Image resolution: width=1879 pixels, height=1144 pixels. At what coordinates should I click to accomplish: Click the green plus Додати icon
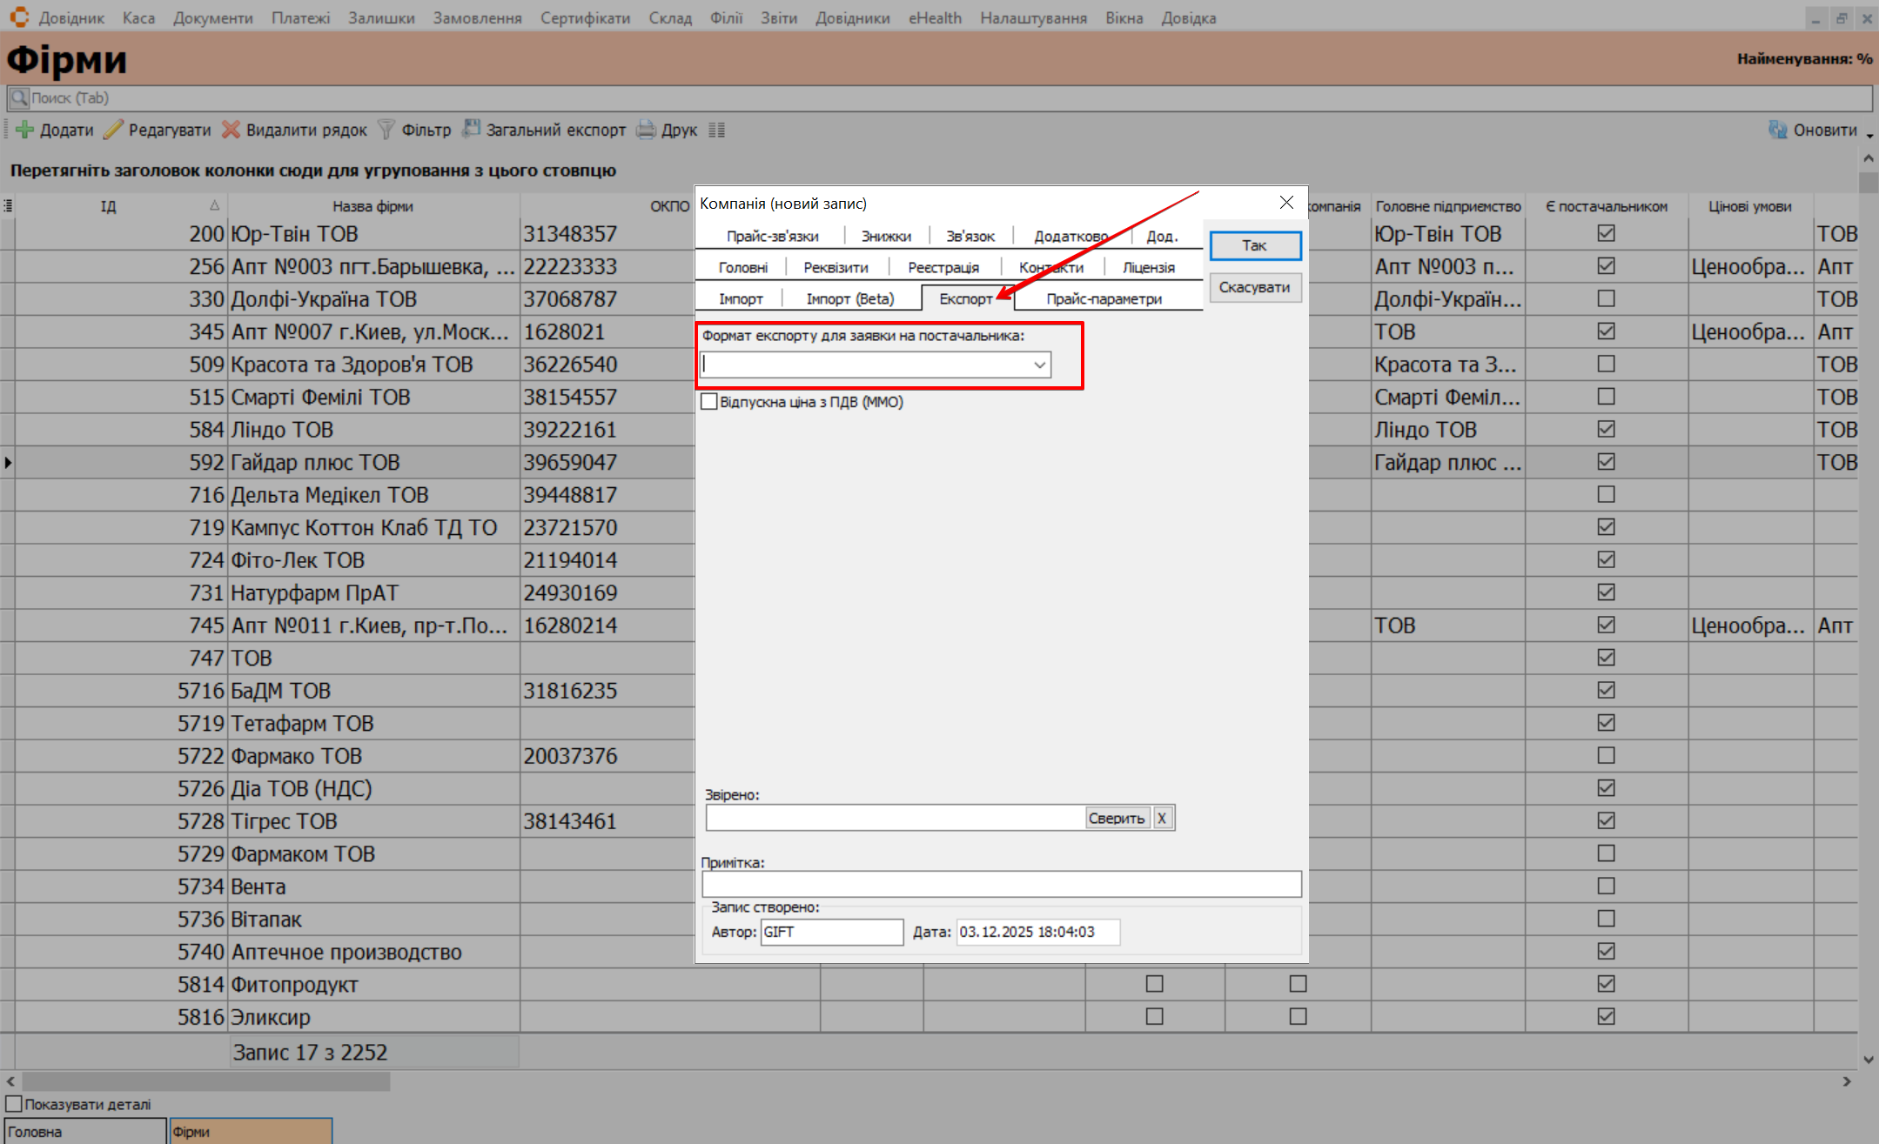(x=24, y=130)
